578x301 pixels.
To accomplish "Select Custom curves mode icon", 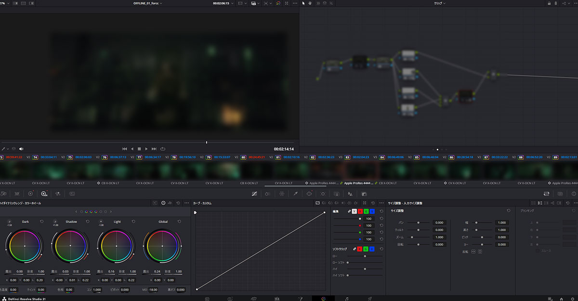I will point(317,203).
